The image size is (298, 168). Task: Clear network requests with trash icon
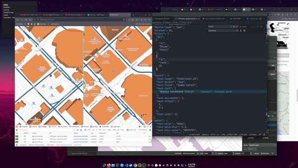point(17,130)
